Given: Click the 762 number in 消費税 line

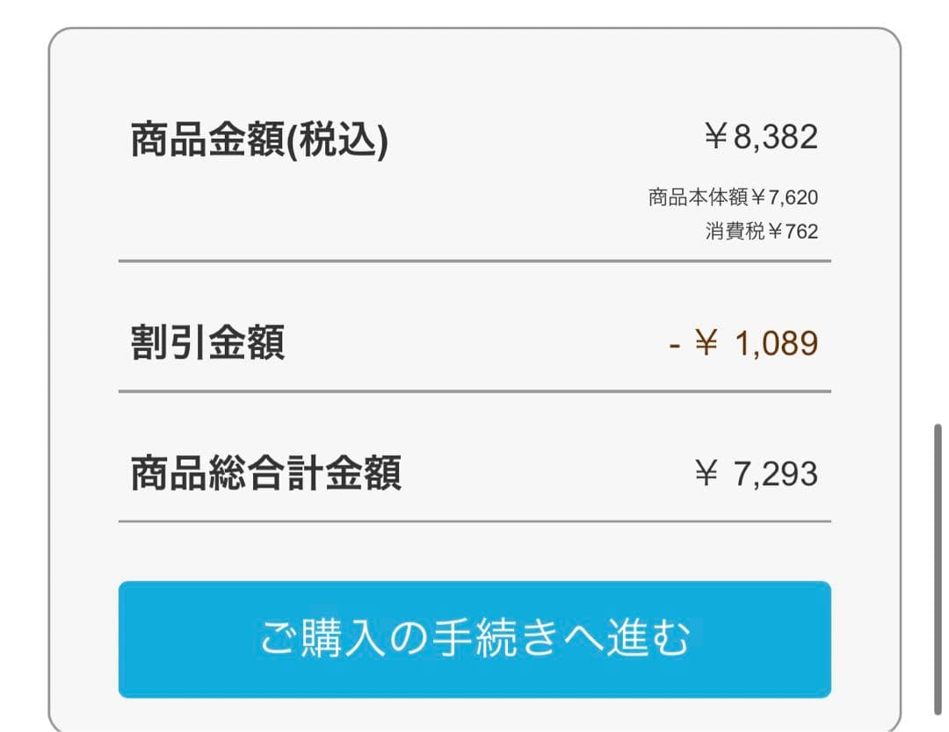Looking at the screenshot, I should pos(801,232).
